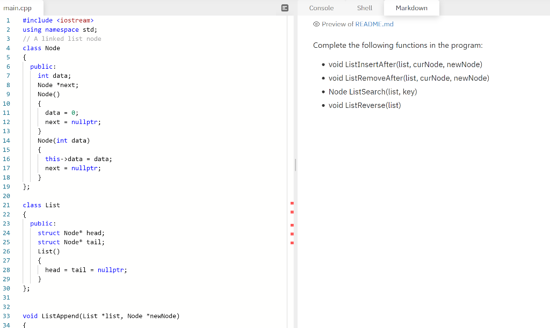Click the heading Complete the following functions
Screen dimensions: 550x328
(397, 45)
